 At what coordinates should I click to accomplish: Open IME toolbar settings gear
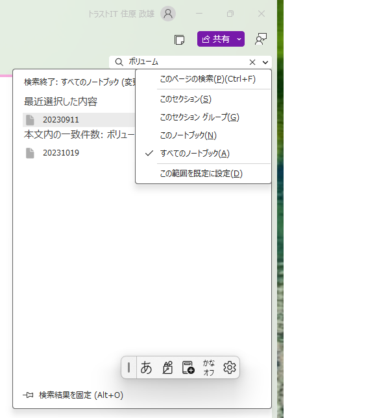(x=229, y=367)
